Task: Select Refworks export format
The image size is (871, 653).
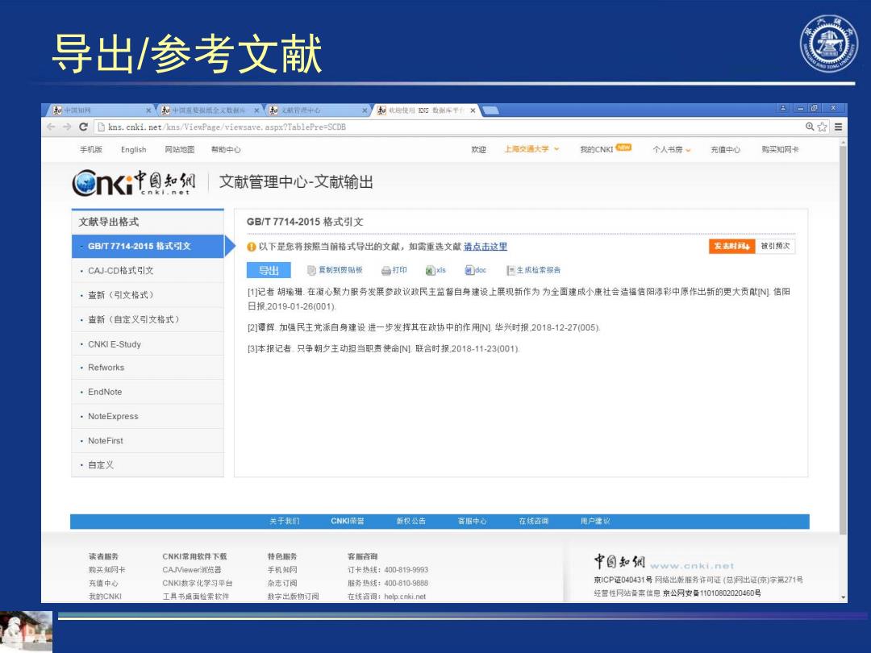Action: click(148, 368)
